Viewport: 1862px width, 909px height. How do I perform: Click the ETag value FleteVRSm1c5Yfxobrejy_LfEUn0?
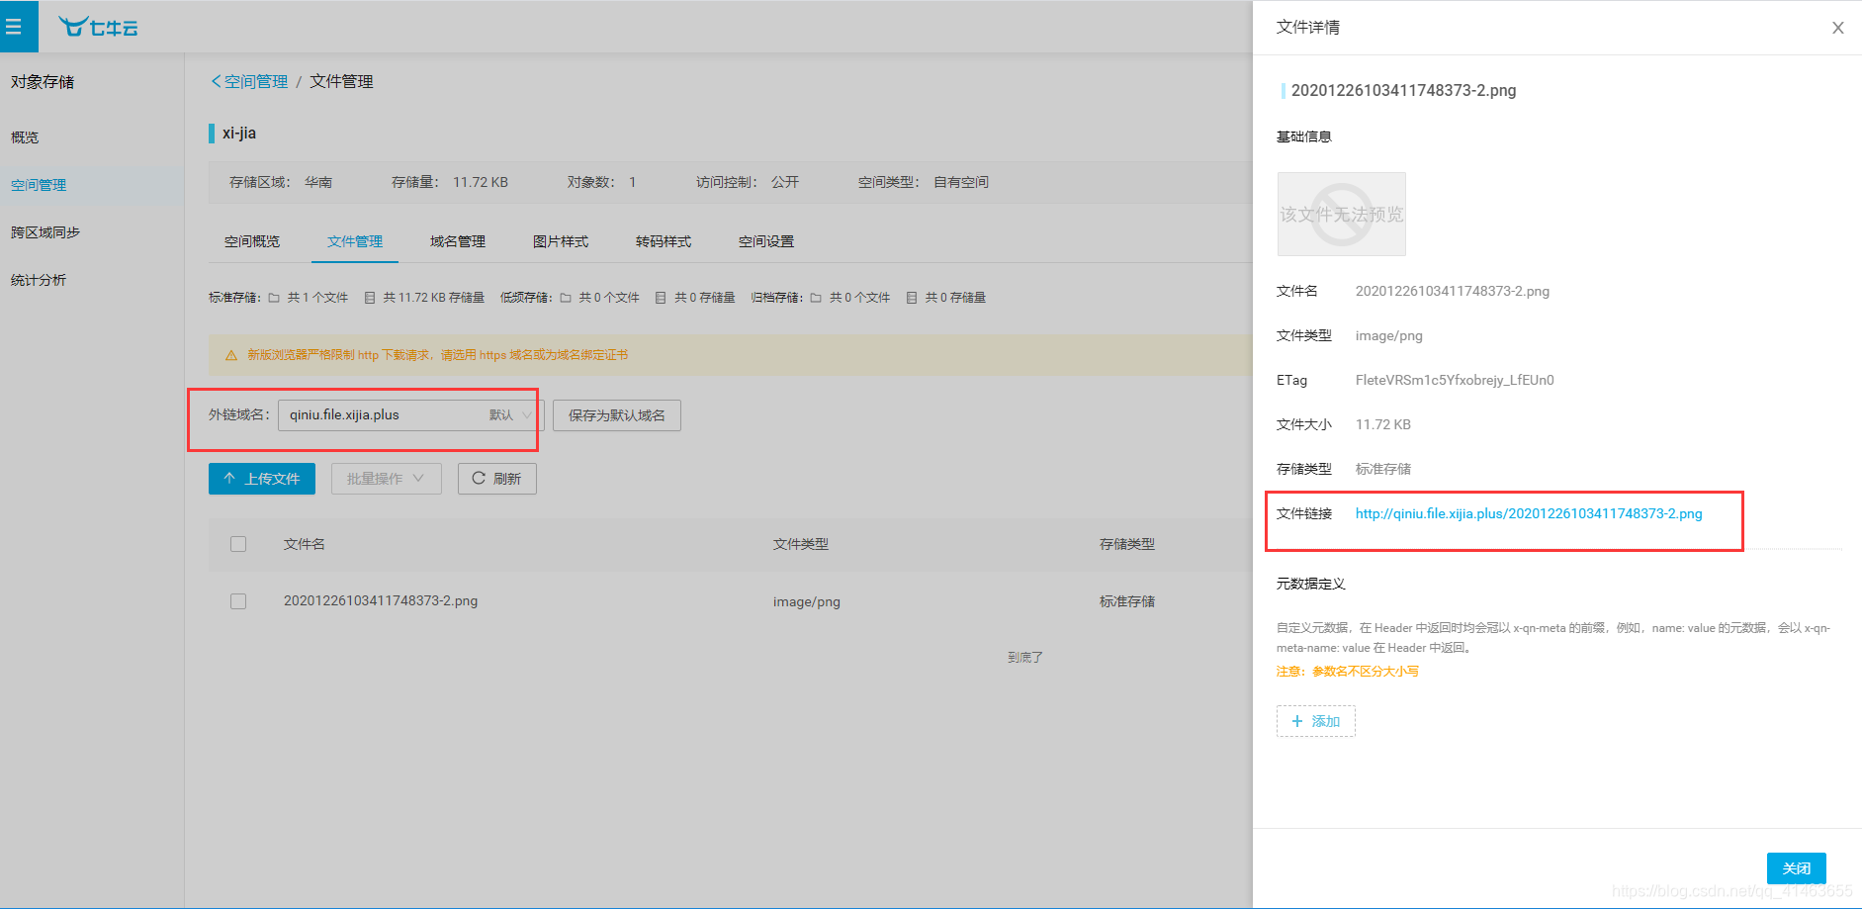[1455, 380]
